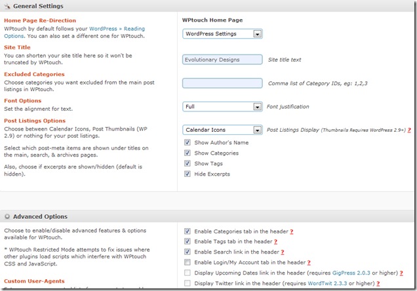Viewport: 417px width, 291px height.
Task: Open help for Twitter link option
Action: [378, 284]
